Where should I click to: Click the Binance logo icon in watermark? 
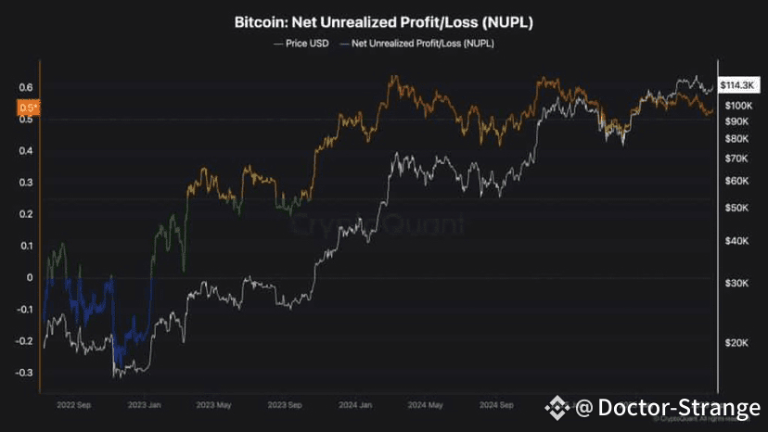pyautogui.click(x=557, y=408)
